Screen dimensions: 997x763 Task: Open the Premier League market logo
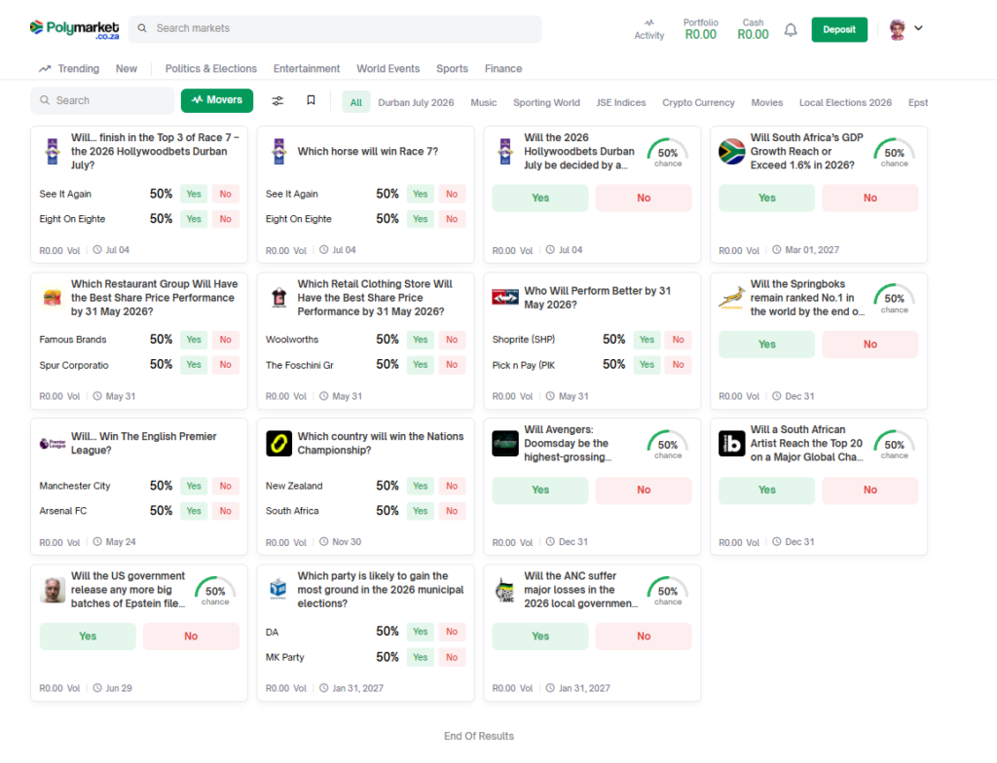[x=53, y=443]
